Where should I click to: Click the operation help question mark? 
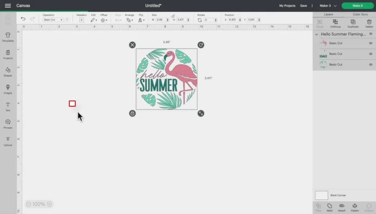67,20
